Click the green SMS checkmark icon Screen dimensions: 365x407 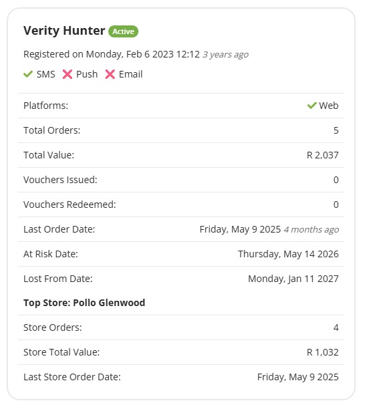(x=28, y=74)
